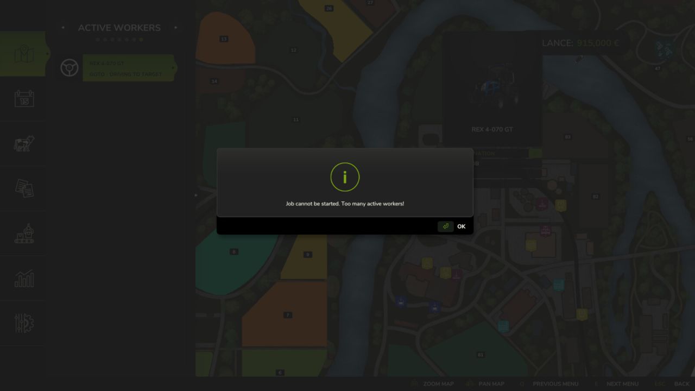Select orange field 7 on the map
Viewport: 695px width, 391px height.
point(285,314)
